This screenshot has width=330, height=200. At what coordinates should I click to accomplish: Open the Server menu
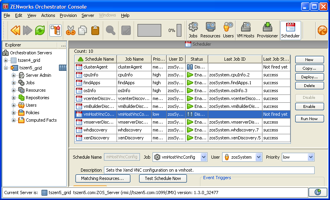point(88,15)
